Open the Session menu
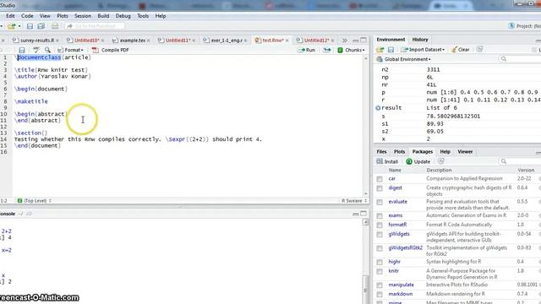Screen dimensions: 541x304 [83, 16]
